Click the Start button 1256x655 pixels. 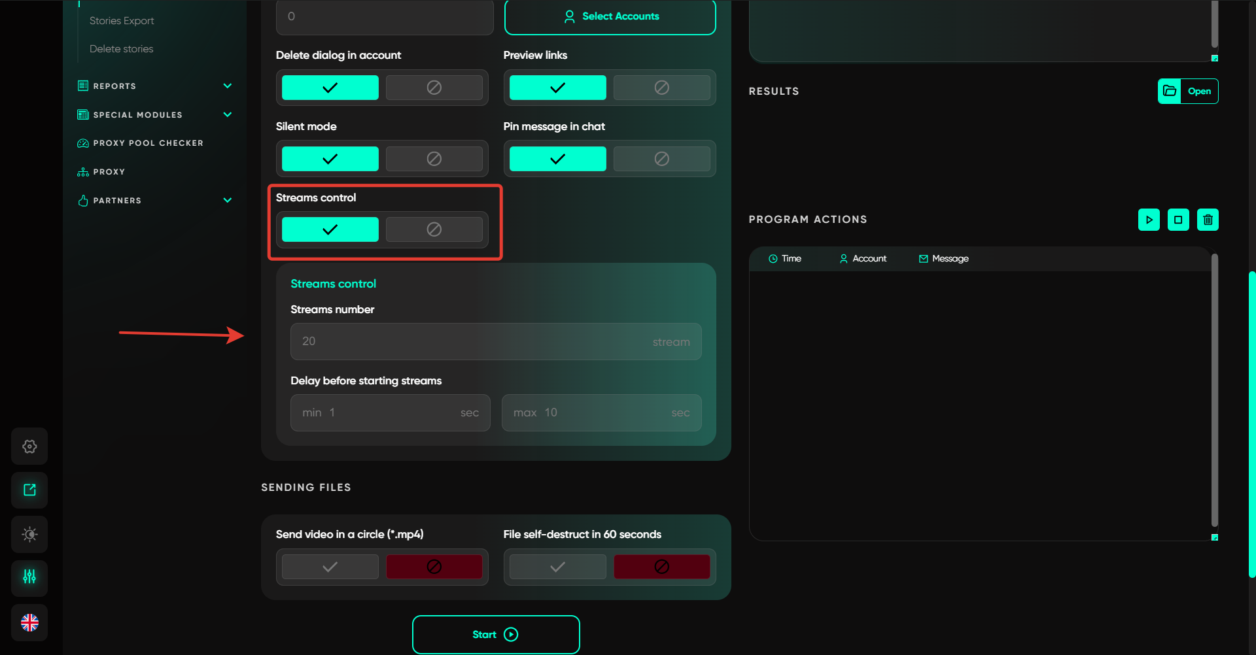(x=496, y=634)
